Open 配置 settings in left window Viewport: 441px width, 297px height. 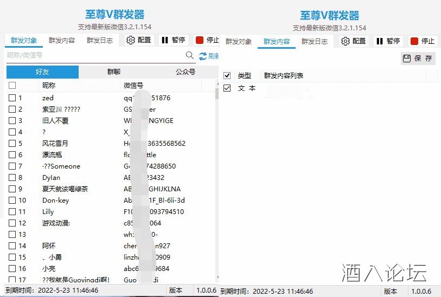[x=139, y=40]
